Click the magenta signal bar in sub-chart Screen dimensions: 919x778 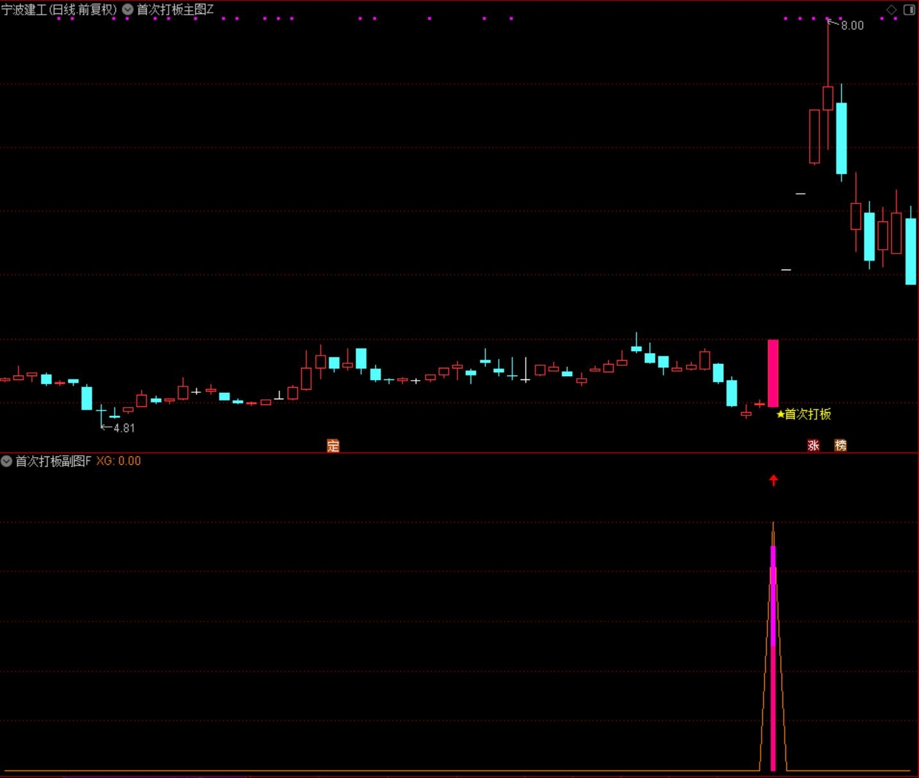[773, 655]
